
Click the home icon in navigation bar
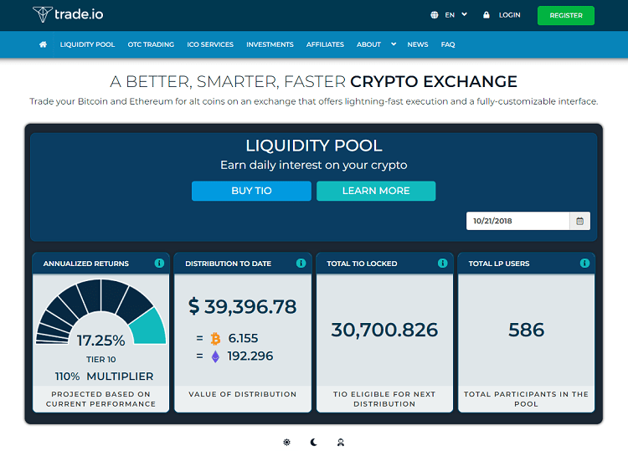pyautogui.click(x=43, y=44)
